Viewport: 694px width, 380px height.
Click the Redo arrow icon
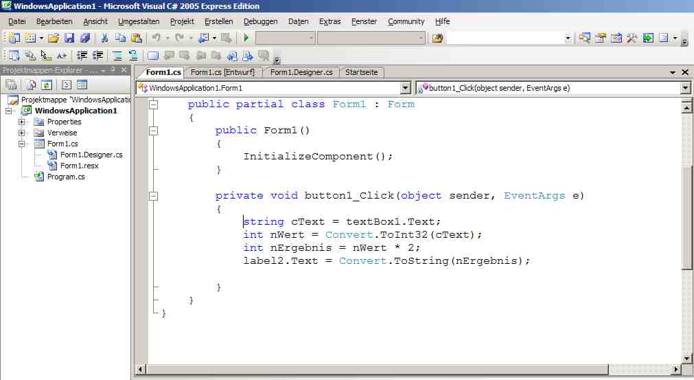point(179,38)
